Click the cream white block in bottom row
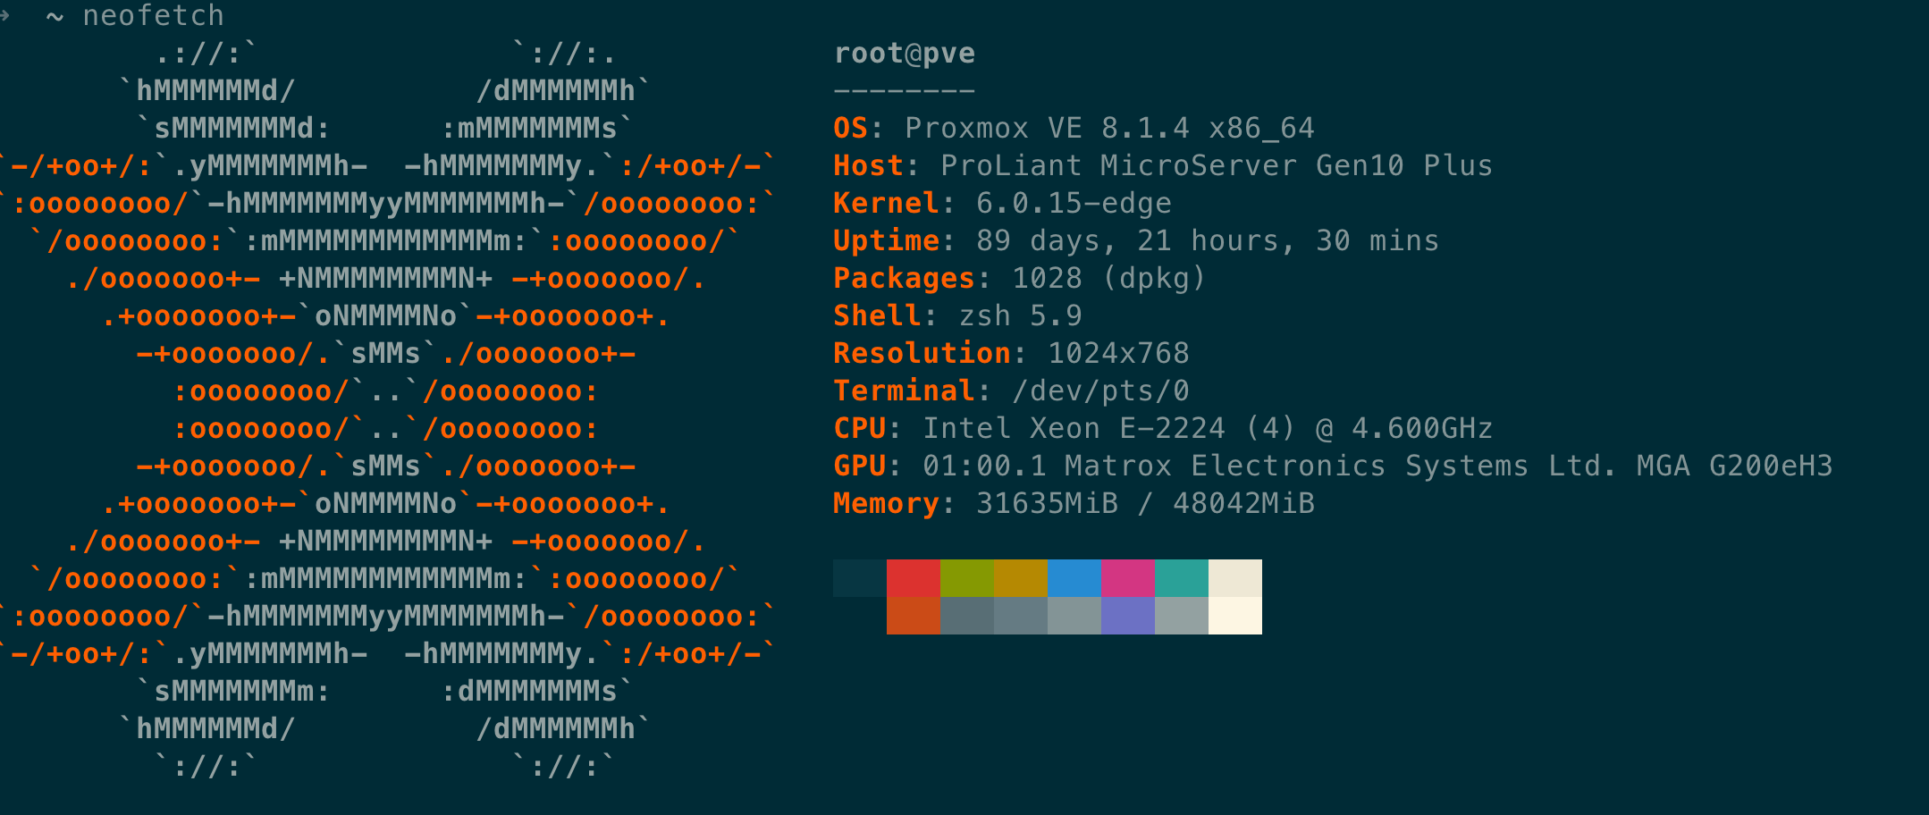This screenshot has width=1929, height=815. click(x=1234, y=616)
